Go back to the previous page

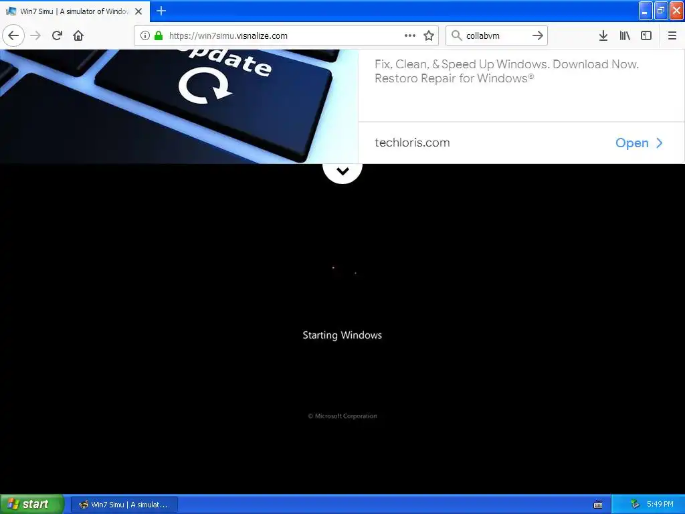(13, 35)
